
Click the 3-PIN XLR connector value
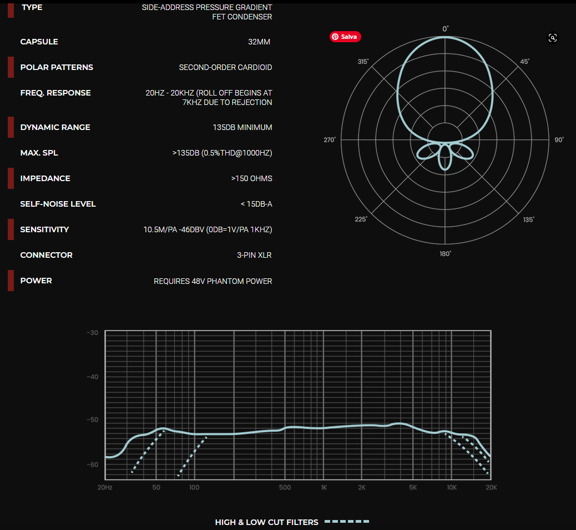click(x=254, y=255)
